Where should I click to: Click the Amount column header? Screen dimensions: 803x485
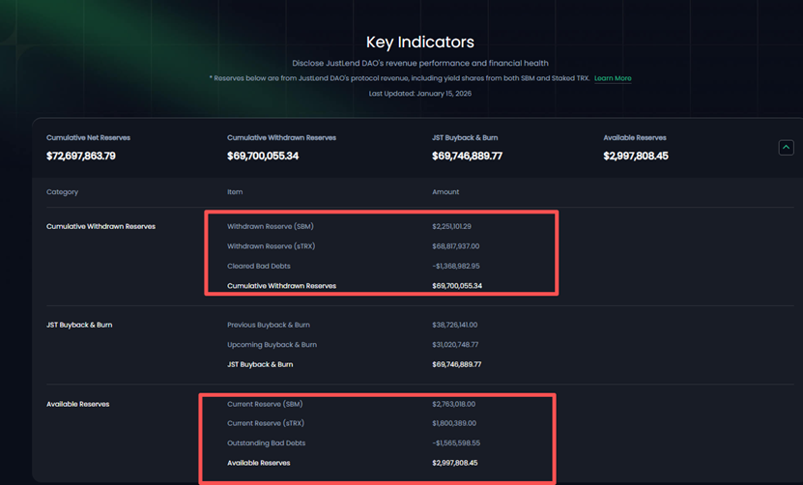click(445, 192)
